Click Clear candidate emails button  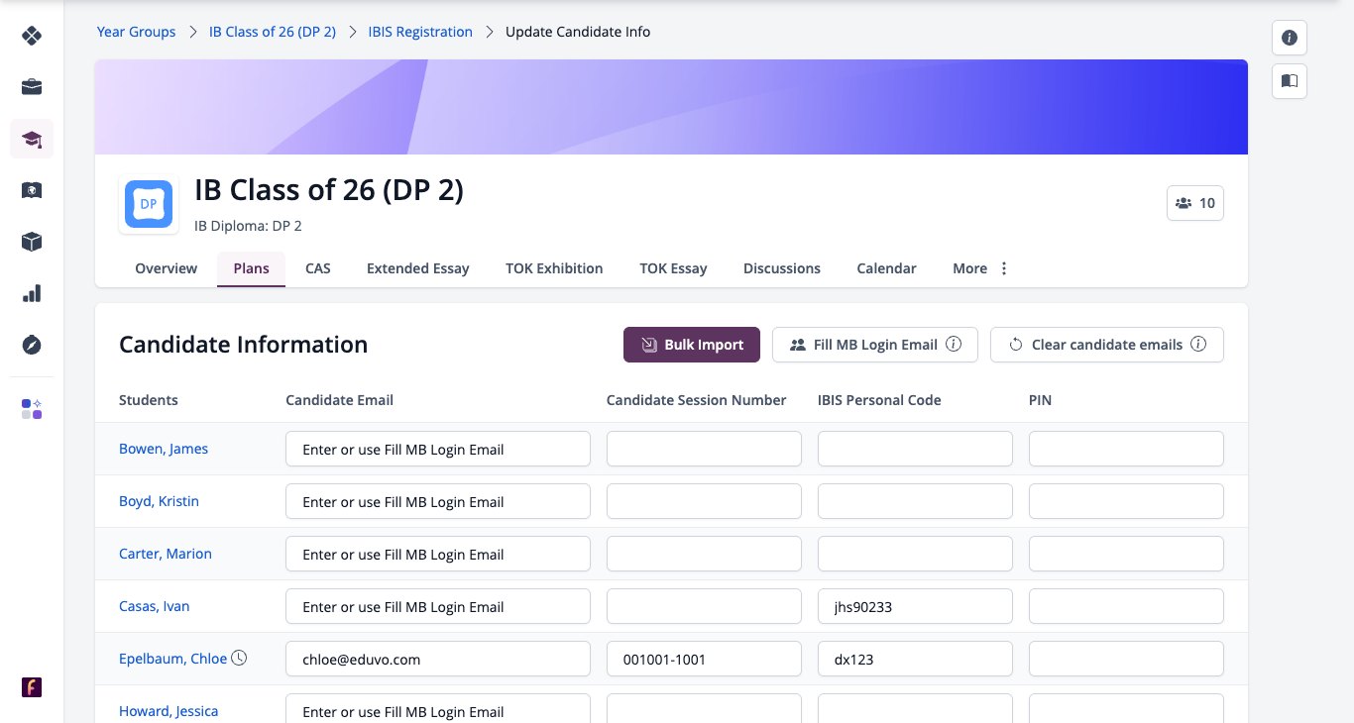click(x=1107, y=345)
